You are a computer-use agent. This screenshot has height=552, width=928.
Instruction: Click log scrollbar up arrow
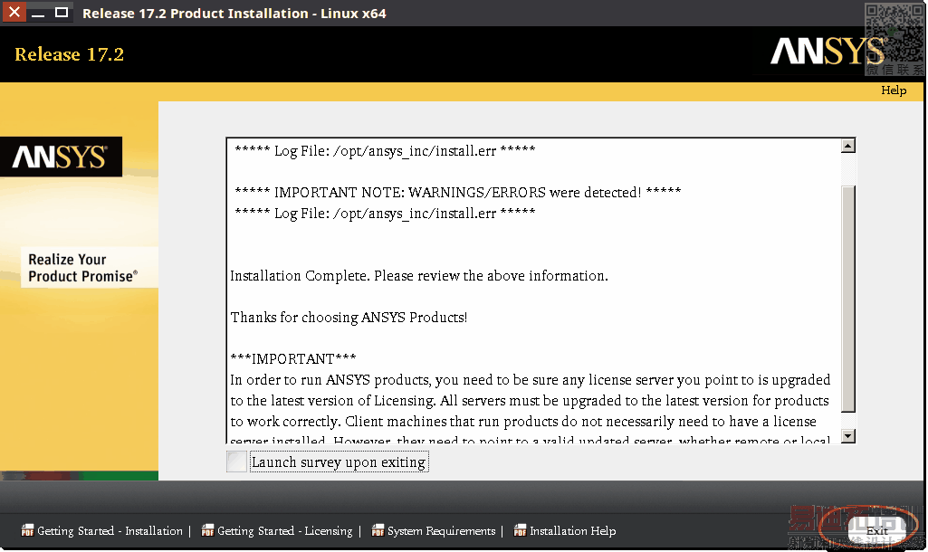point(848,146)
